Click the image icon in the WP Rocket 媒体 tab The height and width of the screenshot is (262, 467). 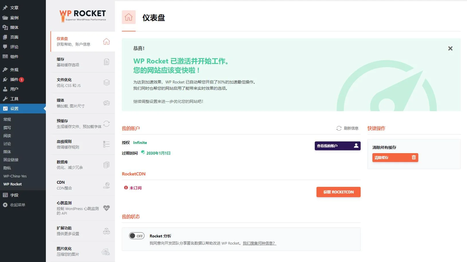click(106, 103)
